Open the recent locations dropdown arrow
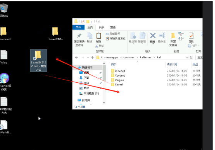This screenshot has height=150, width=215. 88,58
